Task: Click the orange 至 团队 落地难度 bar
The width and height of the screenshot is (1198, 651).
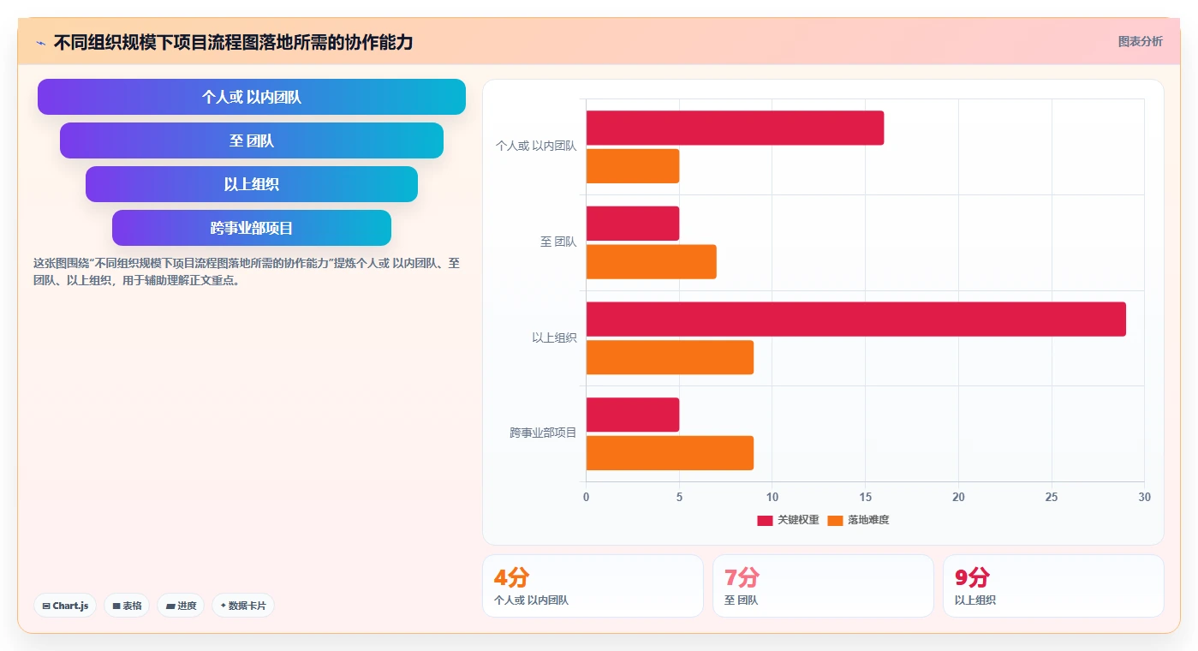Action: (x=652, y=261)
